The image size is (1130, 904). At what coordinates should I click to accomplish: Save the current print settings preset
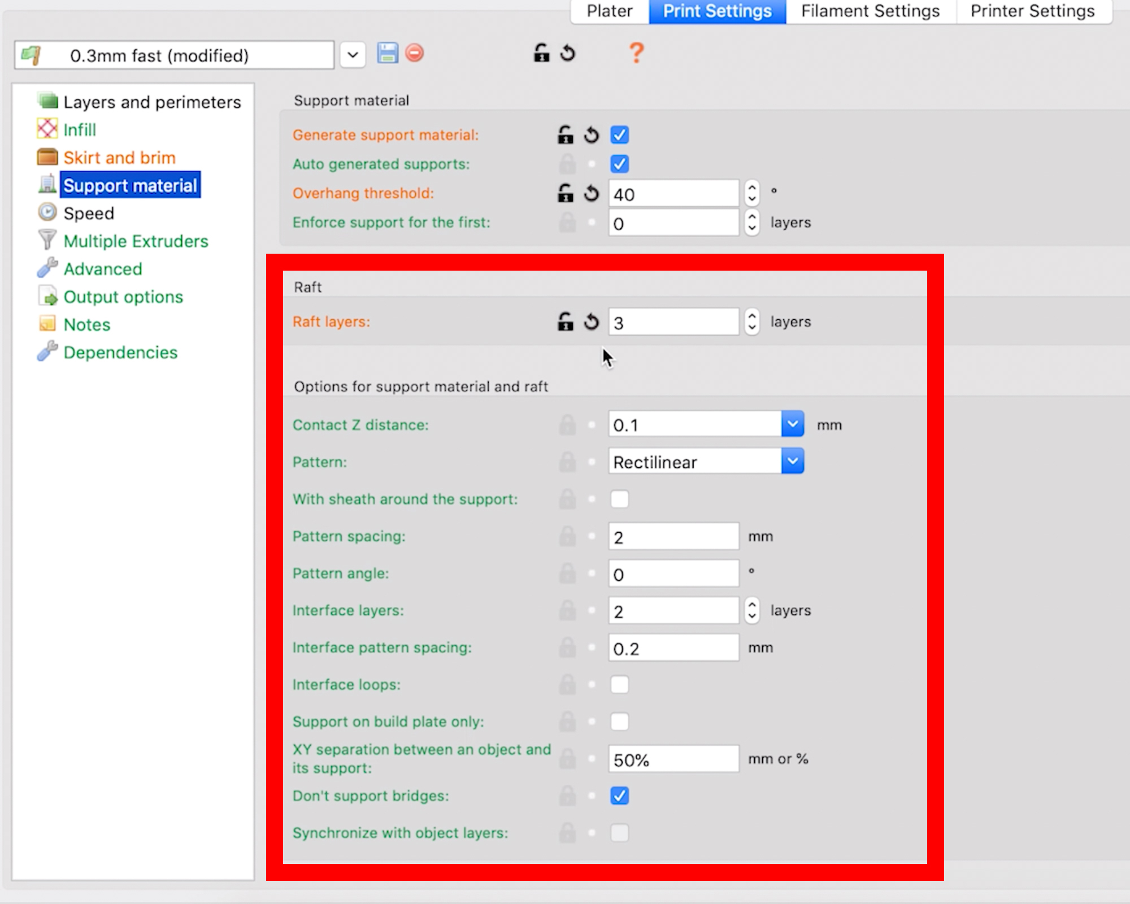tap(388, 53)
